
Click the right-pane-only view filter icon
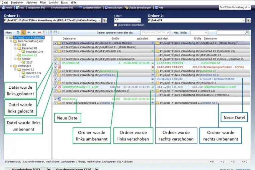[x=50, y=32]
